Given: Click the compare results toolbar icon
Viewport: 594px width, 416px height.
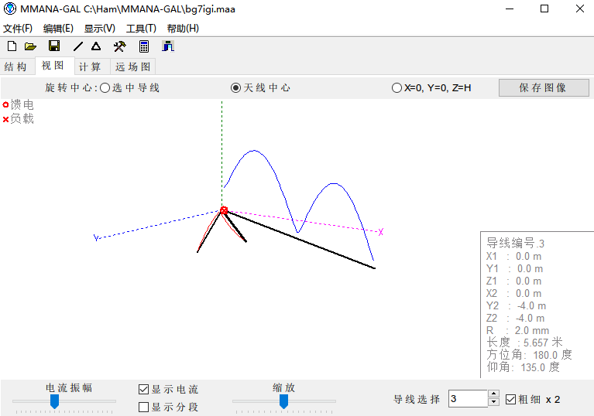Looking at the screenshot, I should 168,46.
